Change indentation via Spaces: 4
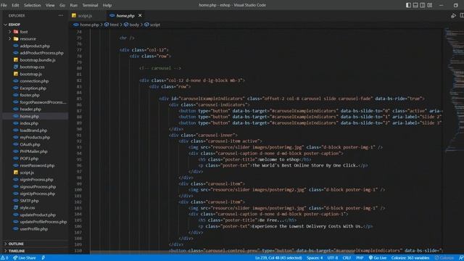Image resolution: width=464 pixels, height=261 pixels. pos(315,258)
